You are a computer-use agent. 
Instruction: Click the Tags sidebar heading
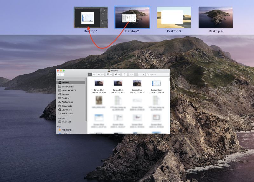(x=59, y=127)
